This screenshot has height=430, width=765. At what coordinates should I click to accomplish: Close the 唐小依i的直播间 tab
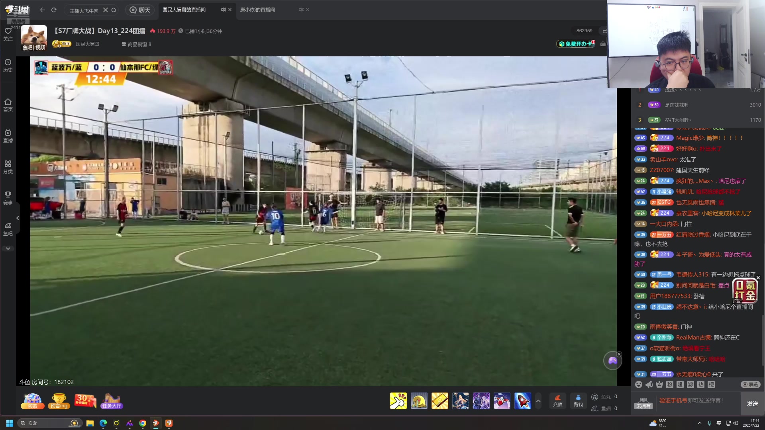coord(308,10)
